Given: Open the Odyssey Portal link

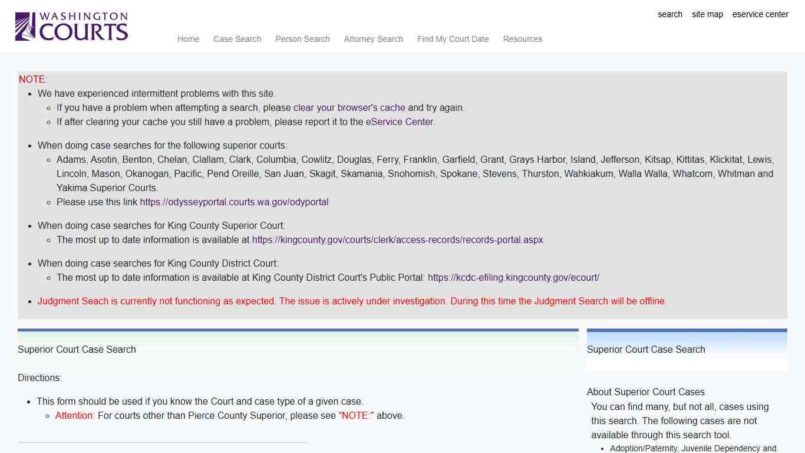Looking at the screenshot, I should (x=234, y=202).
